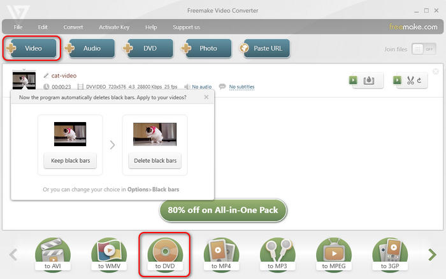Remove cat-video from the list
The height and width of the screenshot is (279, 446).
coord(435,72)
